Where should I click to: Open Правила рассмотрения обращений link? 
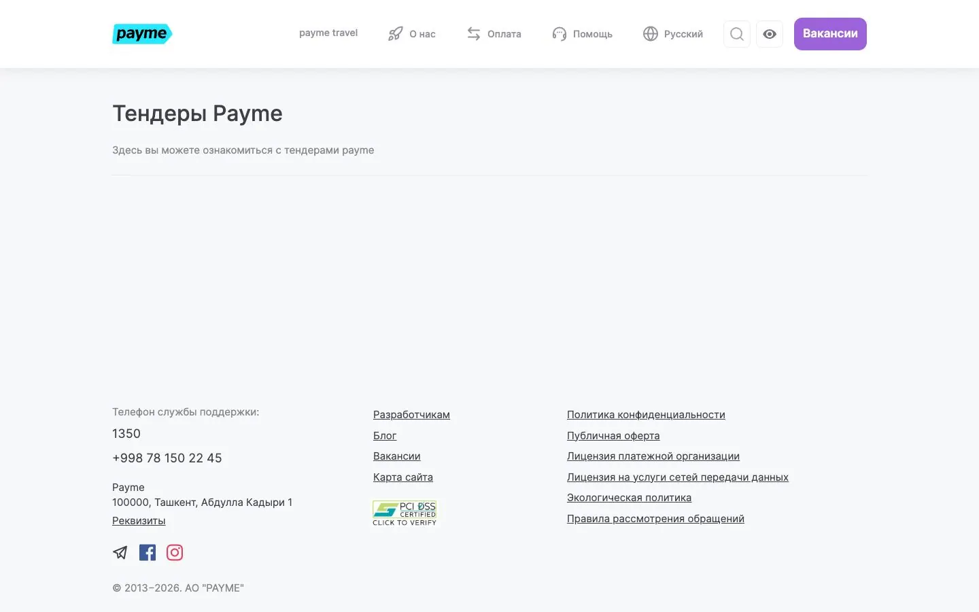[x=655, y=519]
